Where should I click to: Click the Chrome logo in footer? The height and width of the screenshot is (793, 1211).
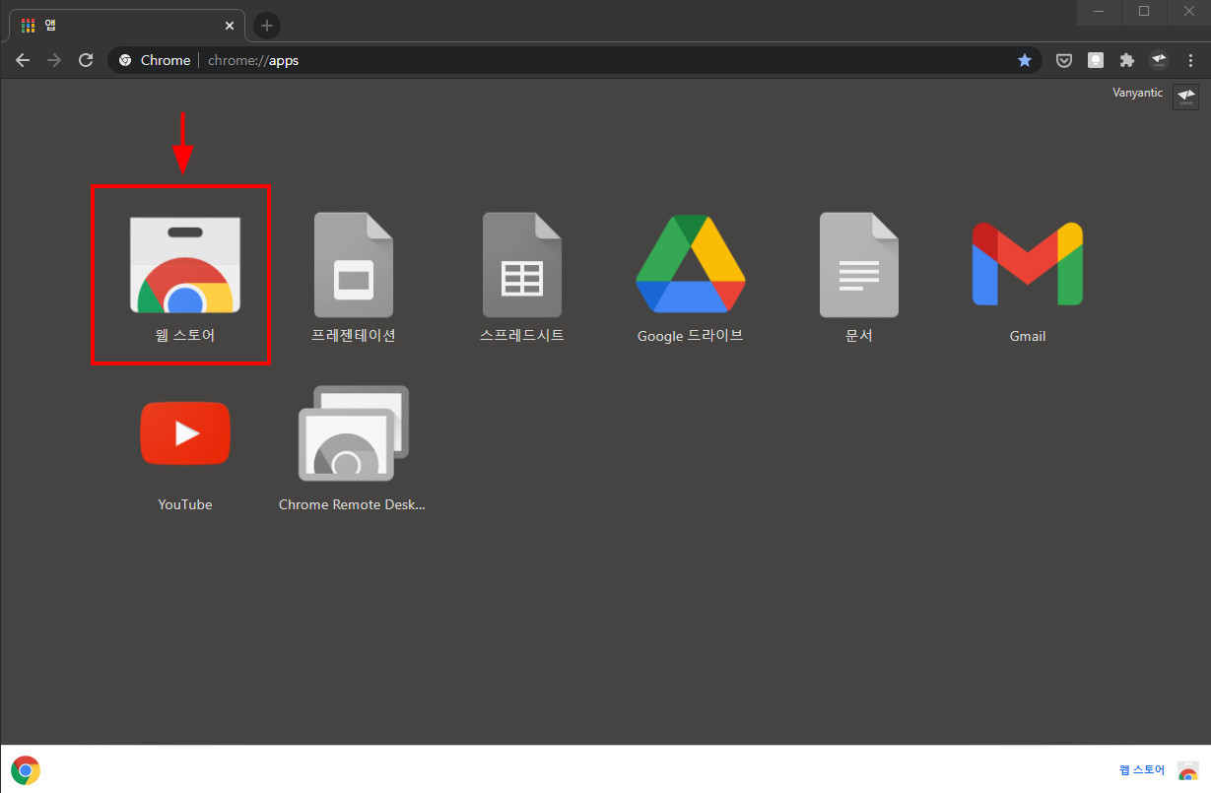coord(26,770)
